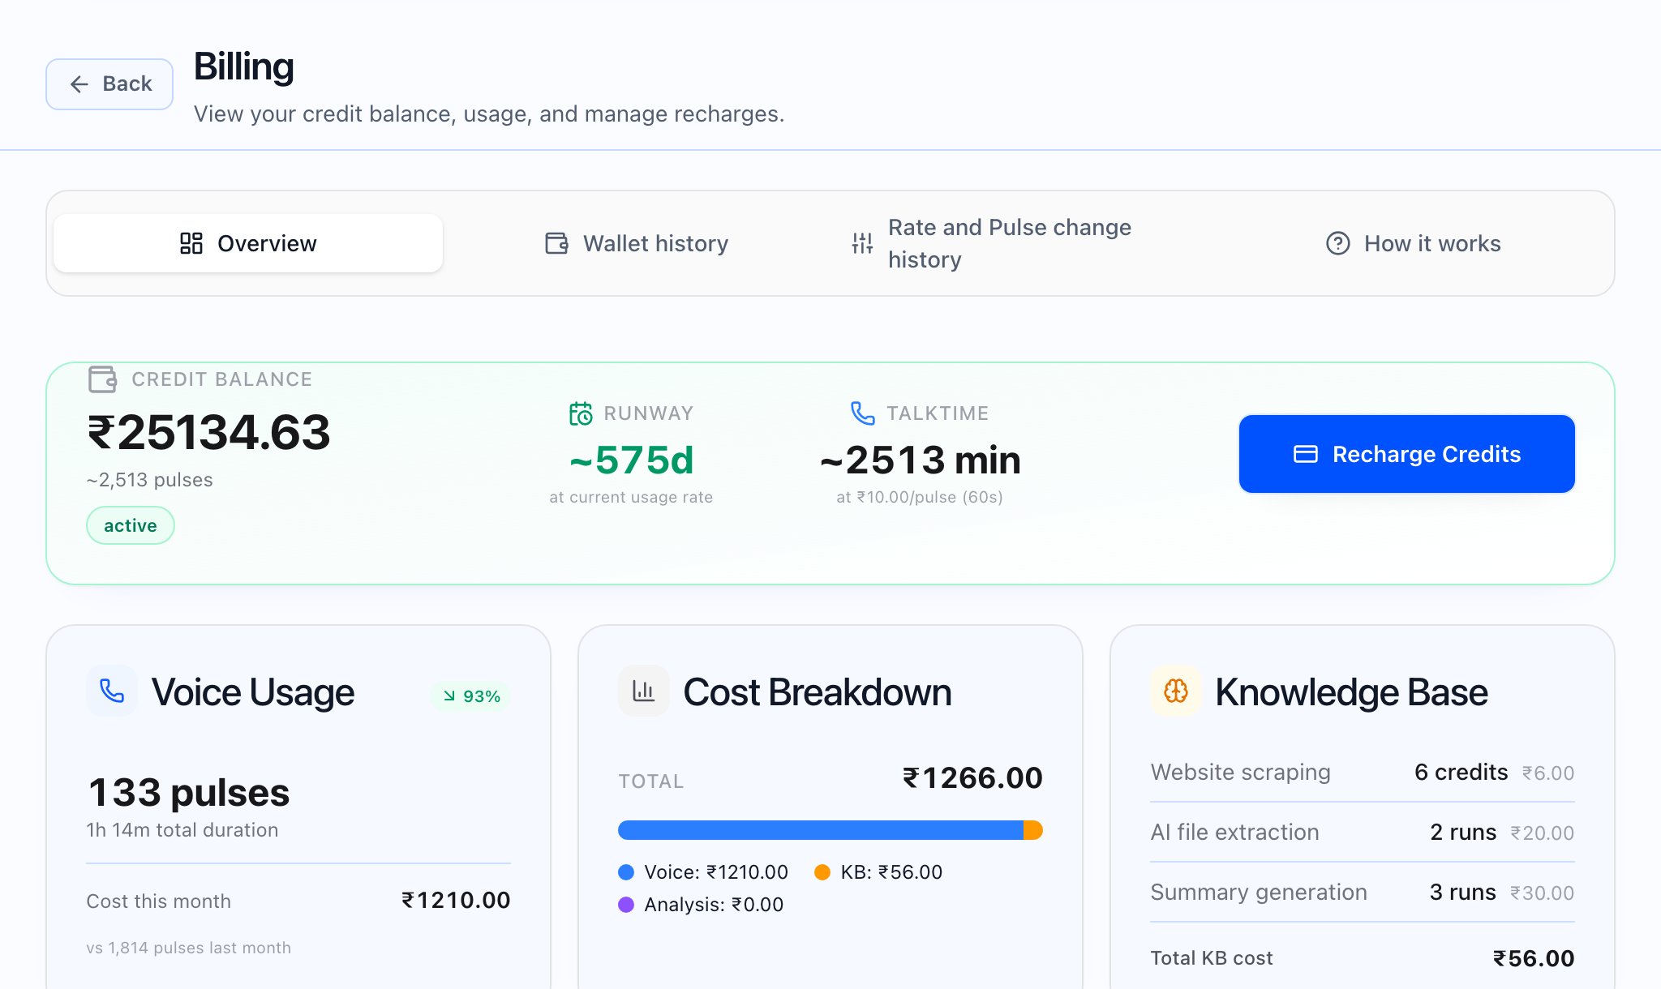Image resolution: width=1661 pixels, height=989 pixels.
Task: Click the orange KB segment of cost bar
Action: pyautogui.click(x=1033, y=830)
